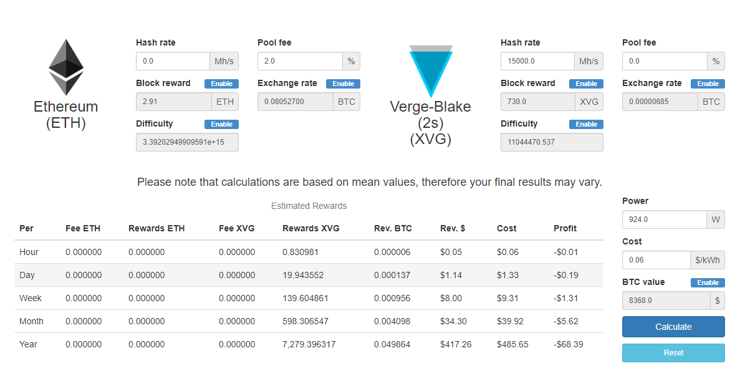Toggle Enable for BTC value

tap(708, 282)
